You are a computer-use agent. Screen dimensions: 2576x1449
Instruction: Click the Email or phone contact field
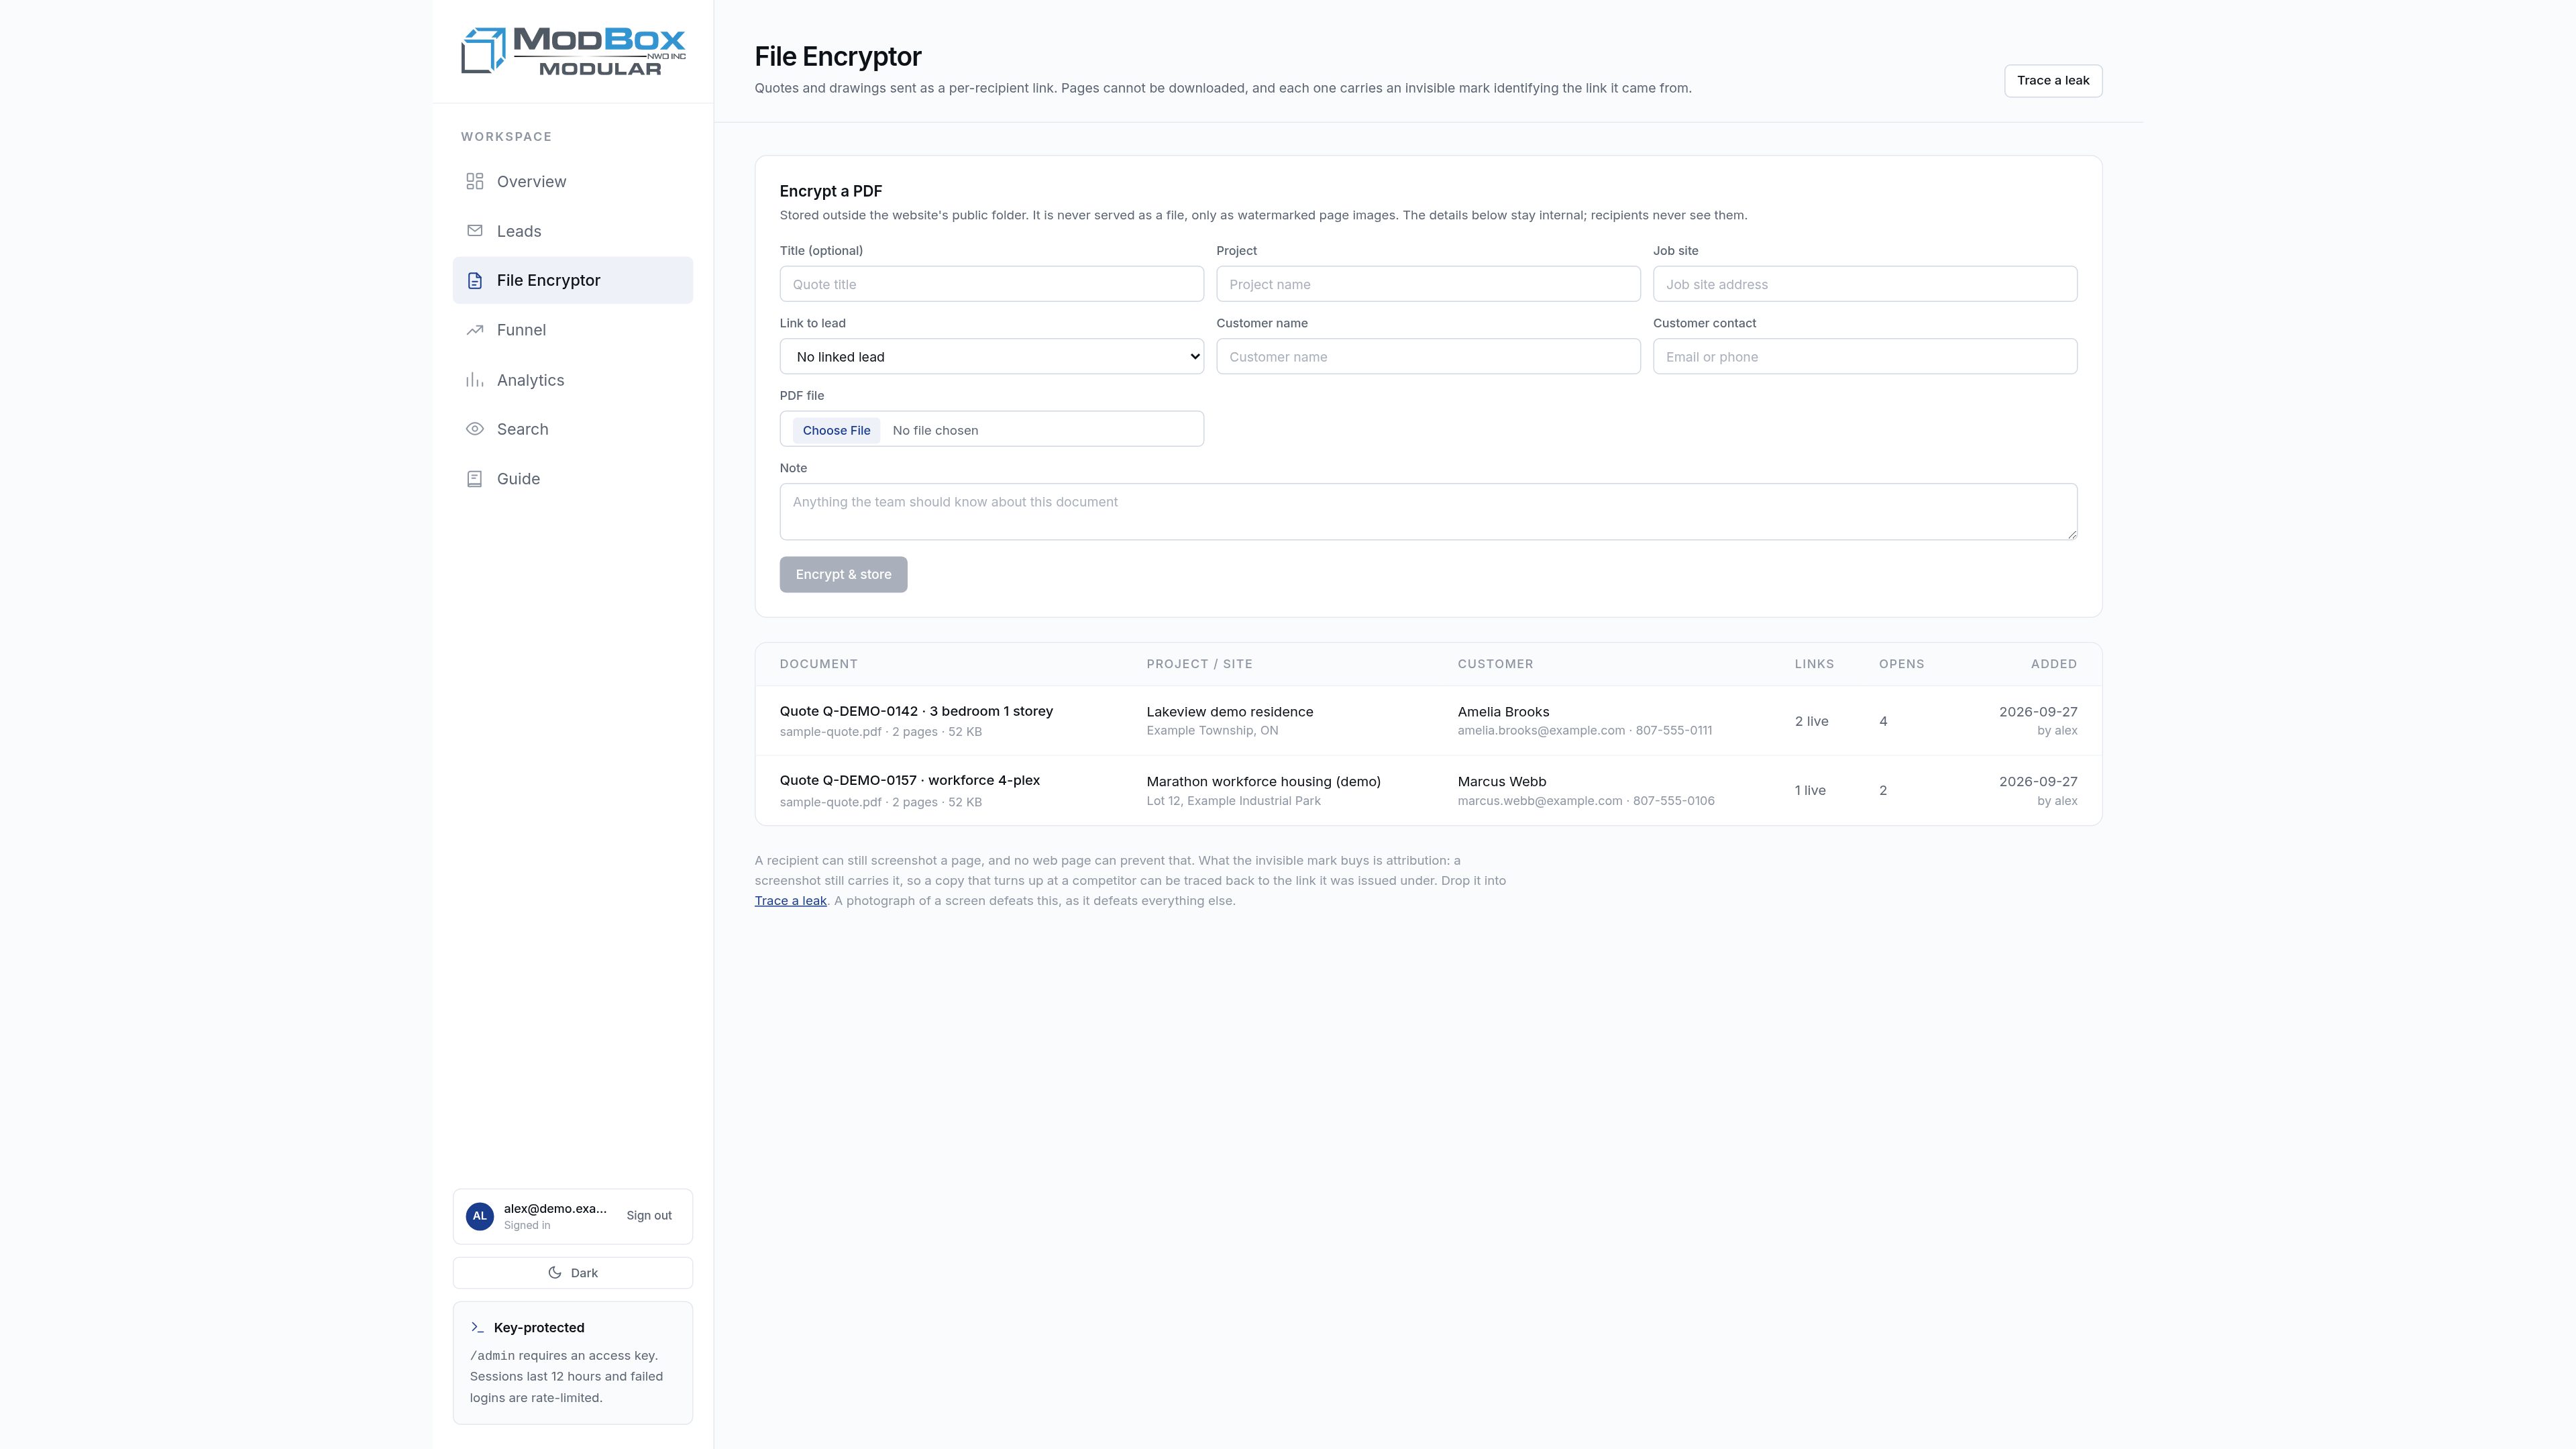(1865, 357)
